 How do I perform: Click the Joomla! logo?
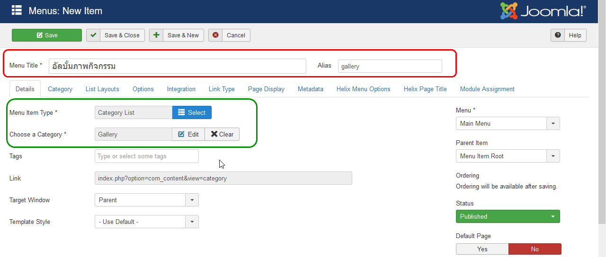click(543, 11)
